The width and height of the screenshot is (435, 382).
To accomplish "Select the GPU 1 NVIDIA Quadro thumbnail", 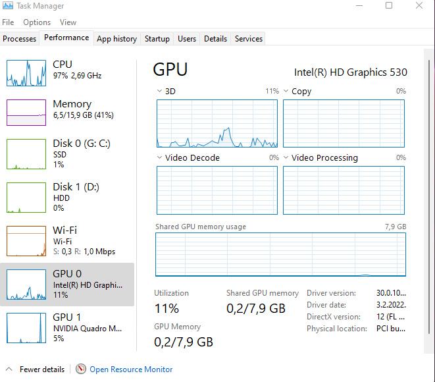I will pos(26,327).
